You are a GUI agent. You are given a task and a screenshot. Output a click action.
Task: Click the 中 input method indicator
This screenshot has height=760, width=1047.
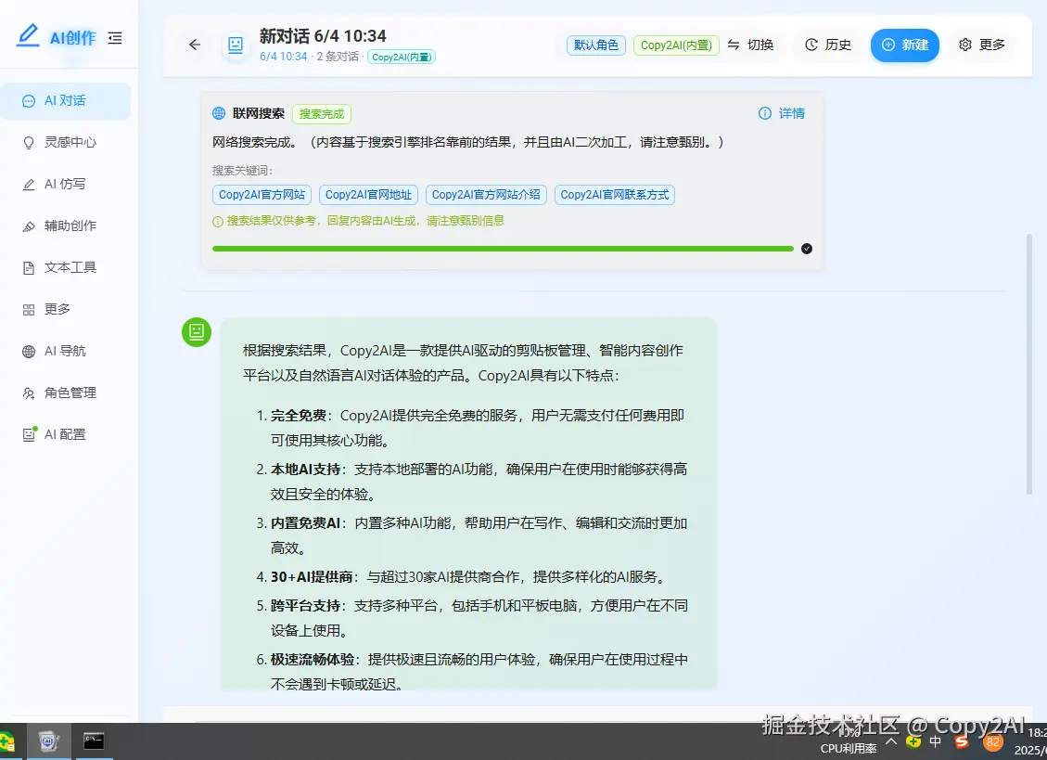[x=936, y=742]
